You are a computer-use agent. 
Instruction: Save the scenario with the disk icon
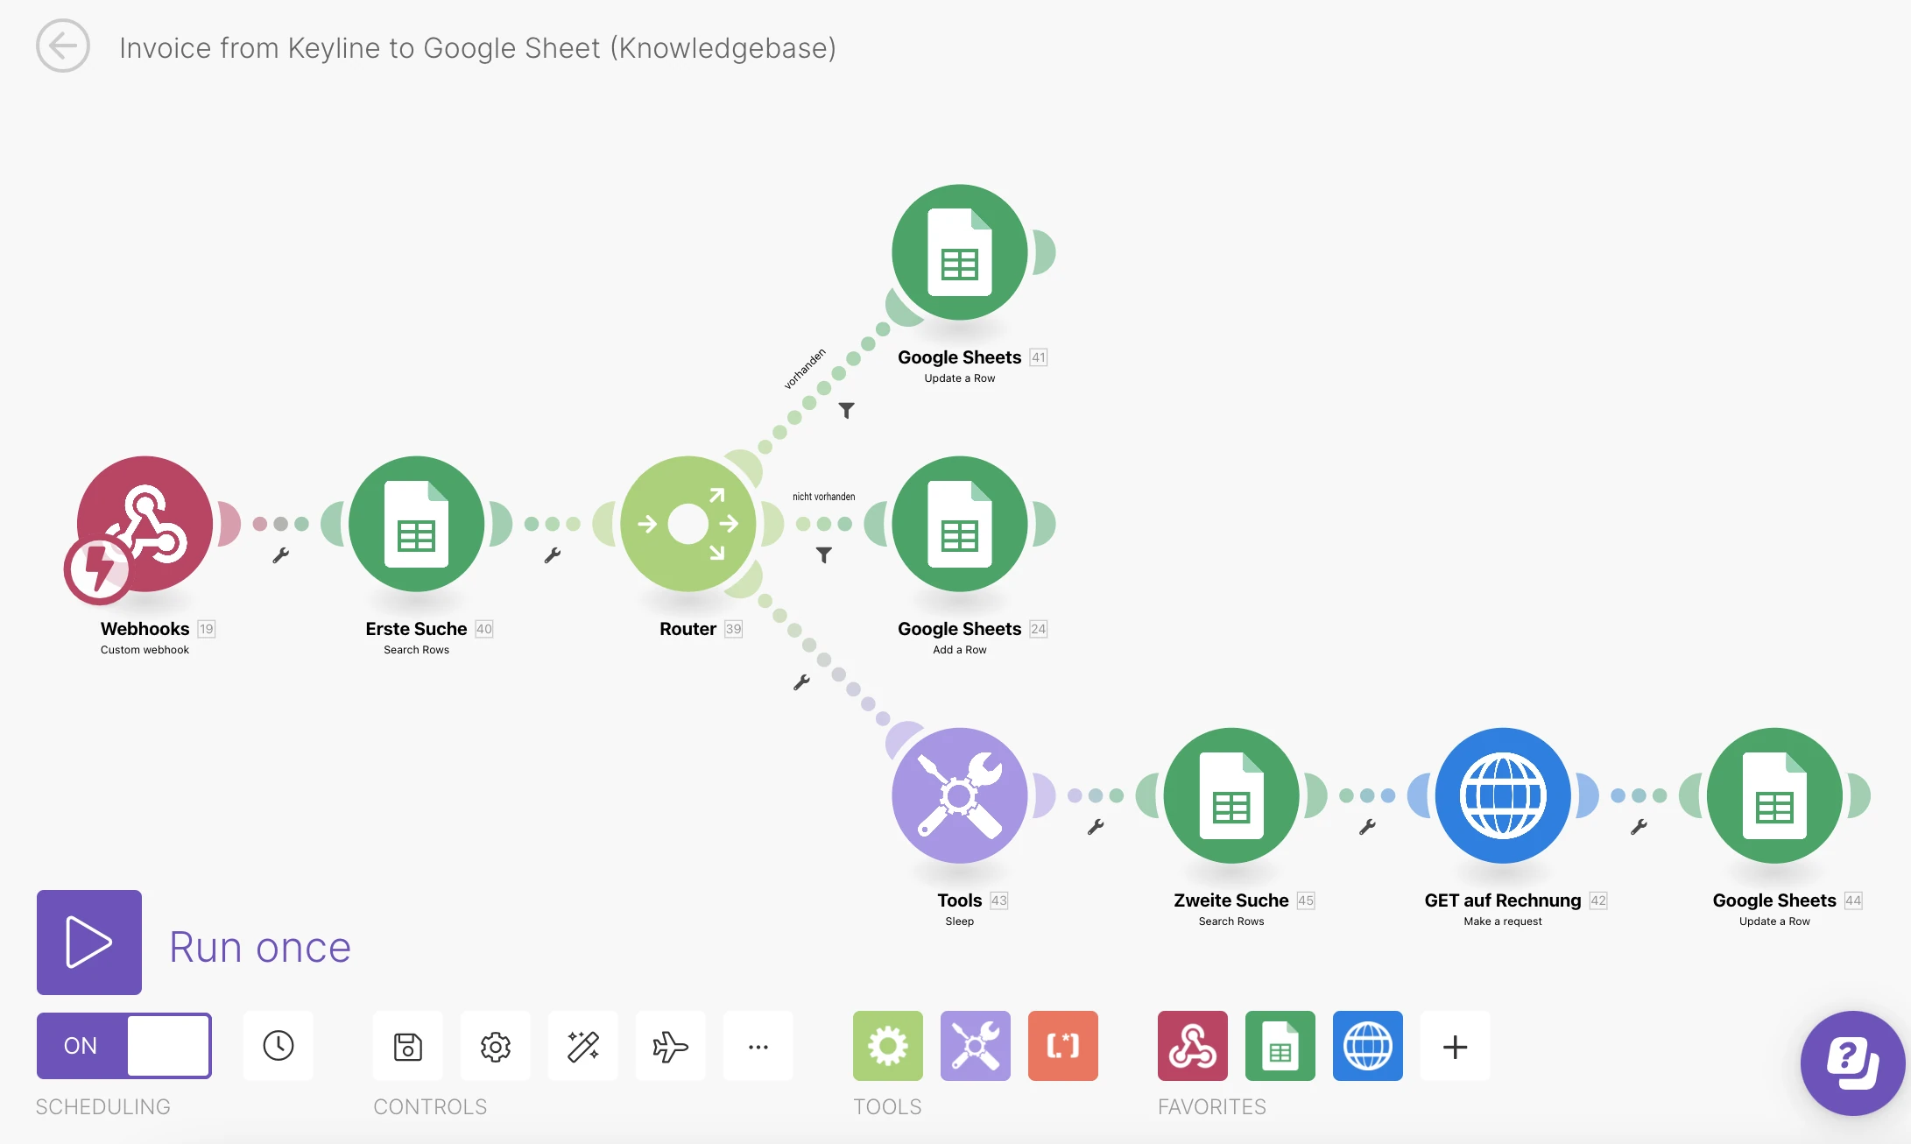[408, 1046]
